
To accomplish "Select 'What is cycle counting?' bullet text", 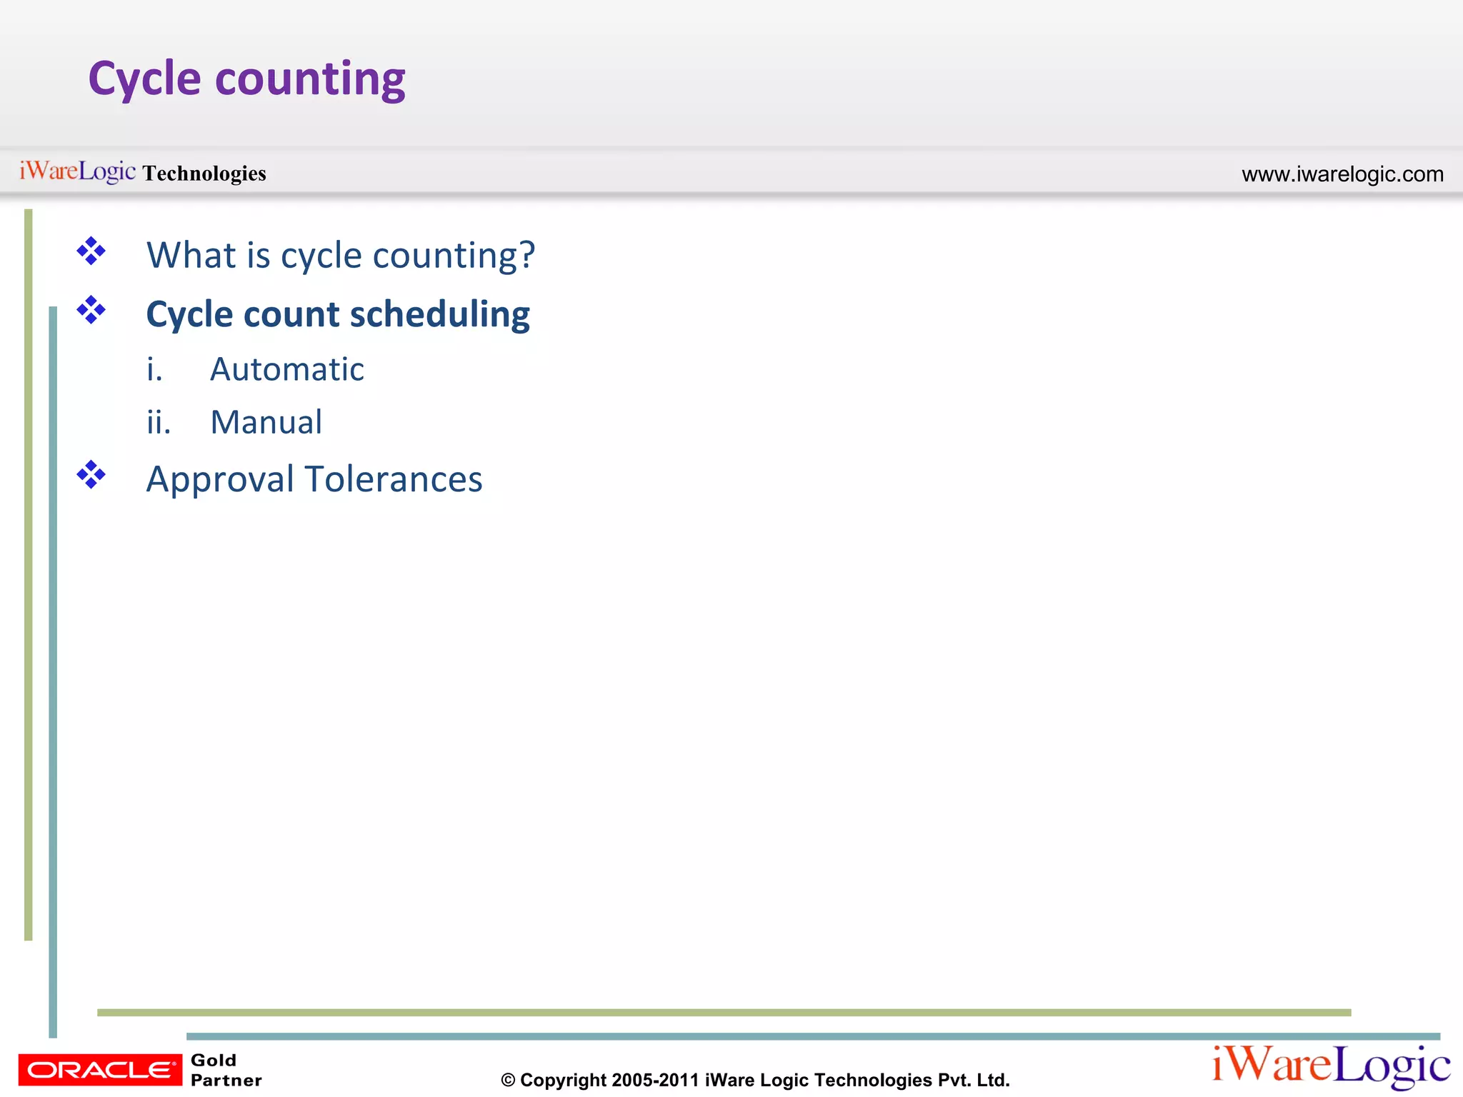I will click(x=341, y=255).
